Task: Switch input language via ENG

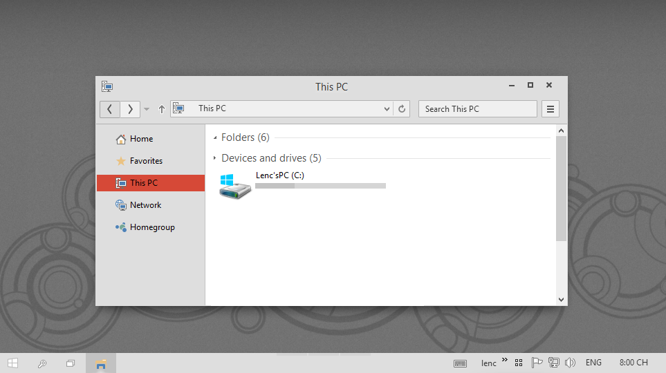Action: (x=593, y=363)
